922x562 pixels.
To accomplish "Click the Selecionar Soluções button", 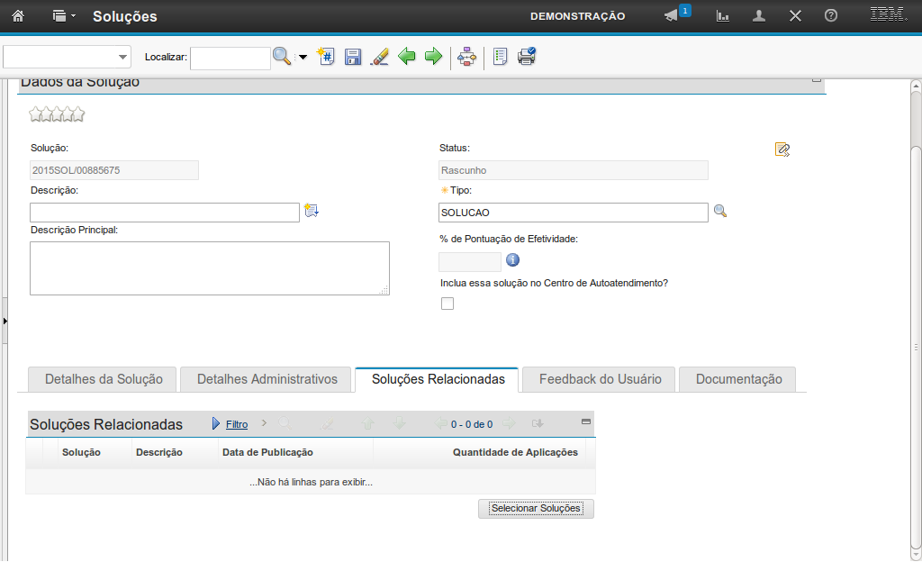I will click(x=536, y=509).
